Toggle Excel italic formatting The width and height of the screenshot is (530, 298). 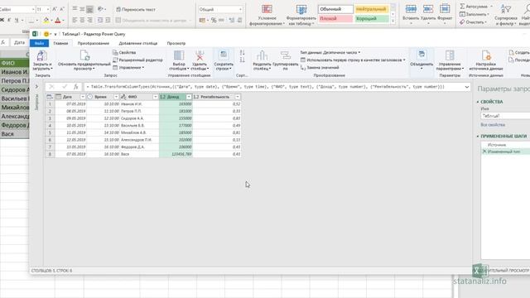9,20
